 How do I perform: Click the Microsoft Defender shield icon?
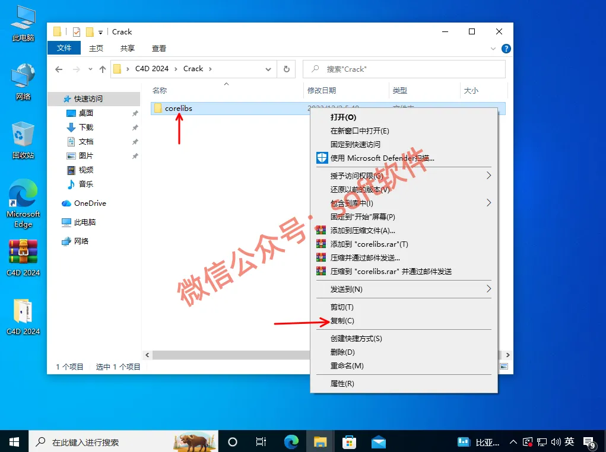pos(322,158)
